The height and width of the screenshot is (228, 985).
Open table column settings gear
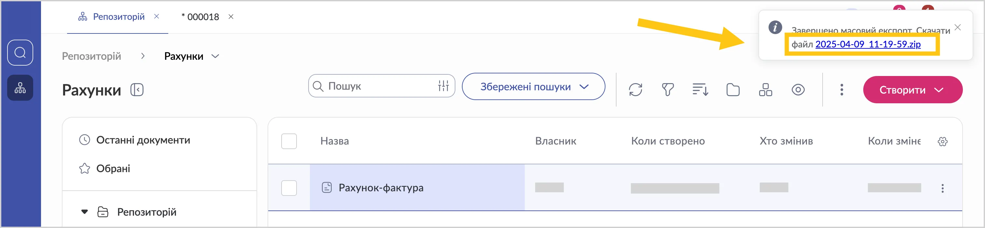(943, 142)
